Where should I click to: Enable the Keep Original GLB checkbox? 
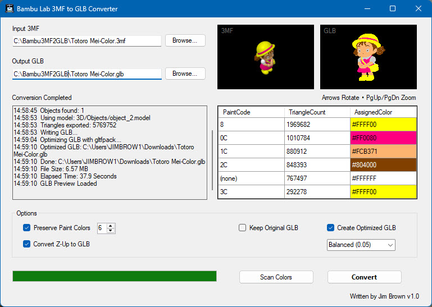[242, 228]
